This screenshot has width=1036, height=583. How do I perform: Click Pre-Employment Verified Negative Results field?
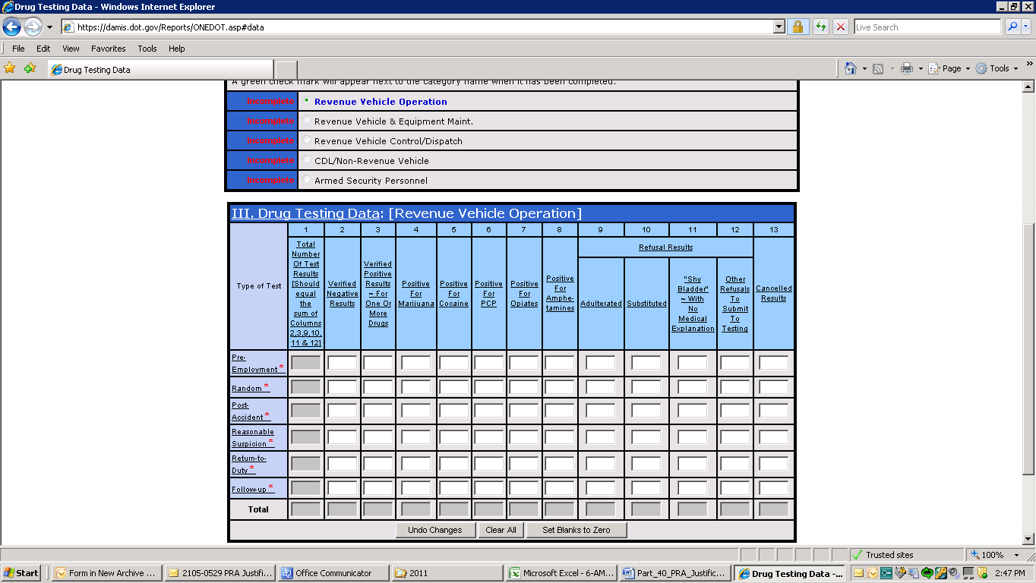[x=343, y=363]
